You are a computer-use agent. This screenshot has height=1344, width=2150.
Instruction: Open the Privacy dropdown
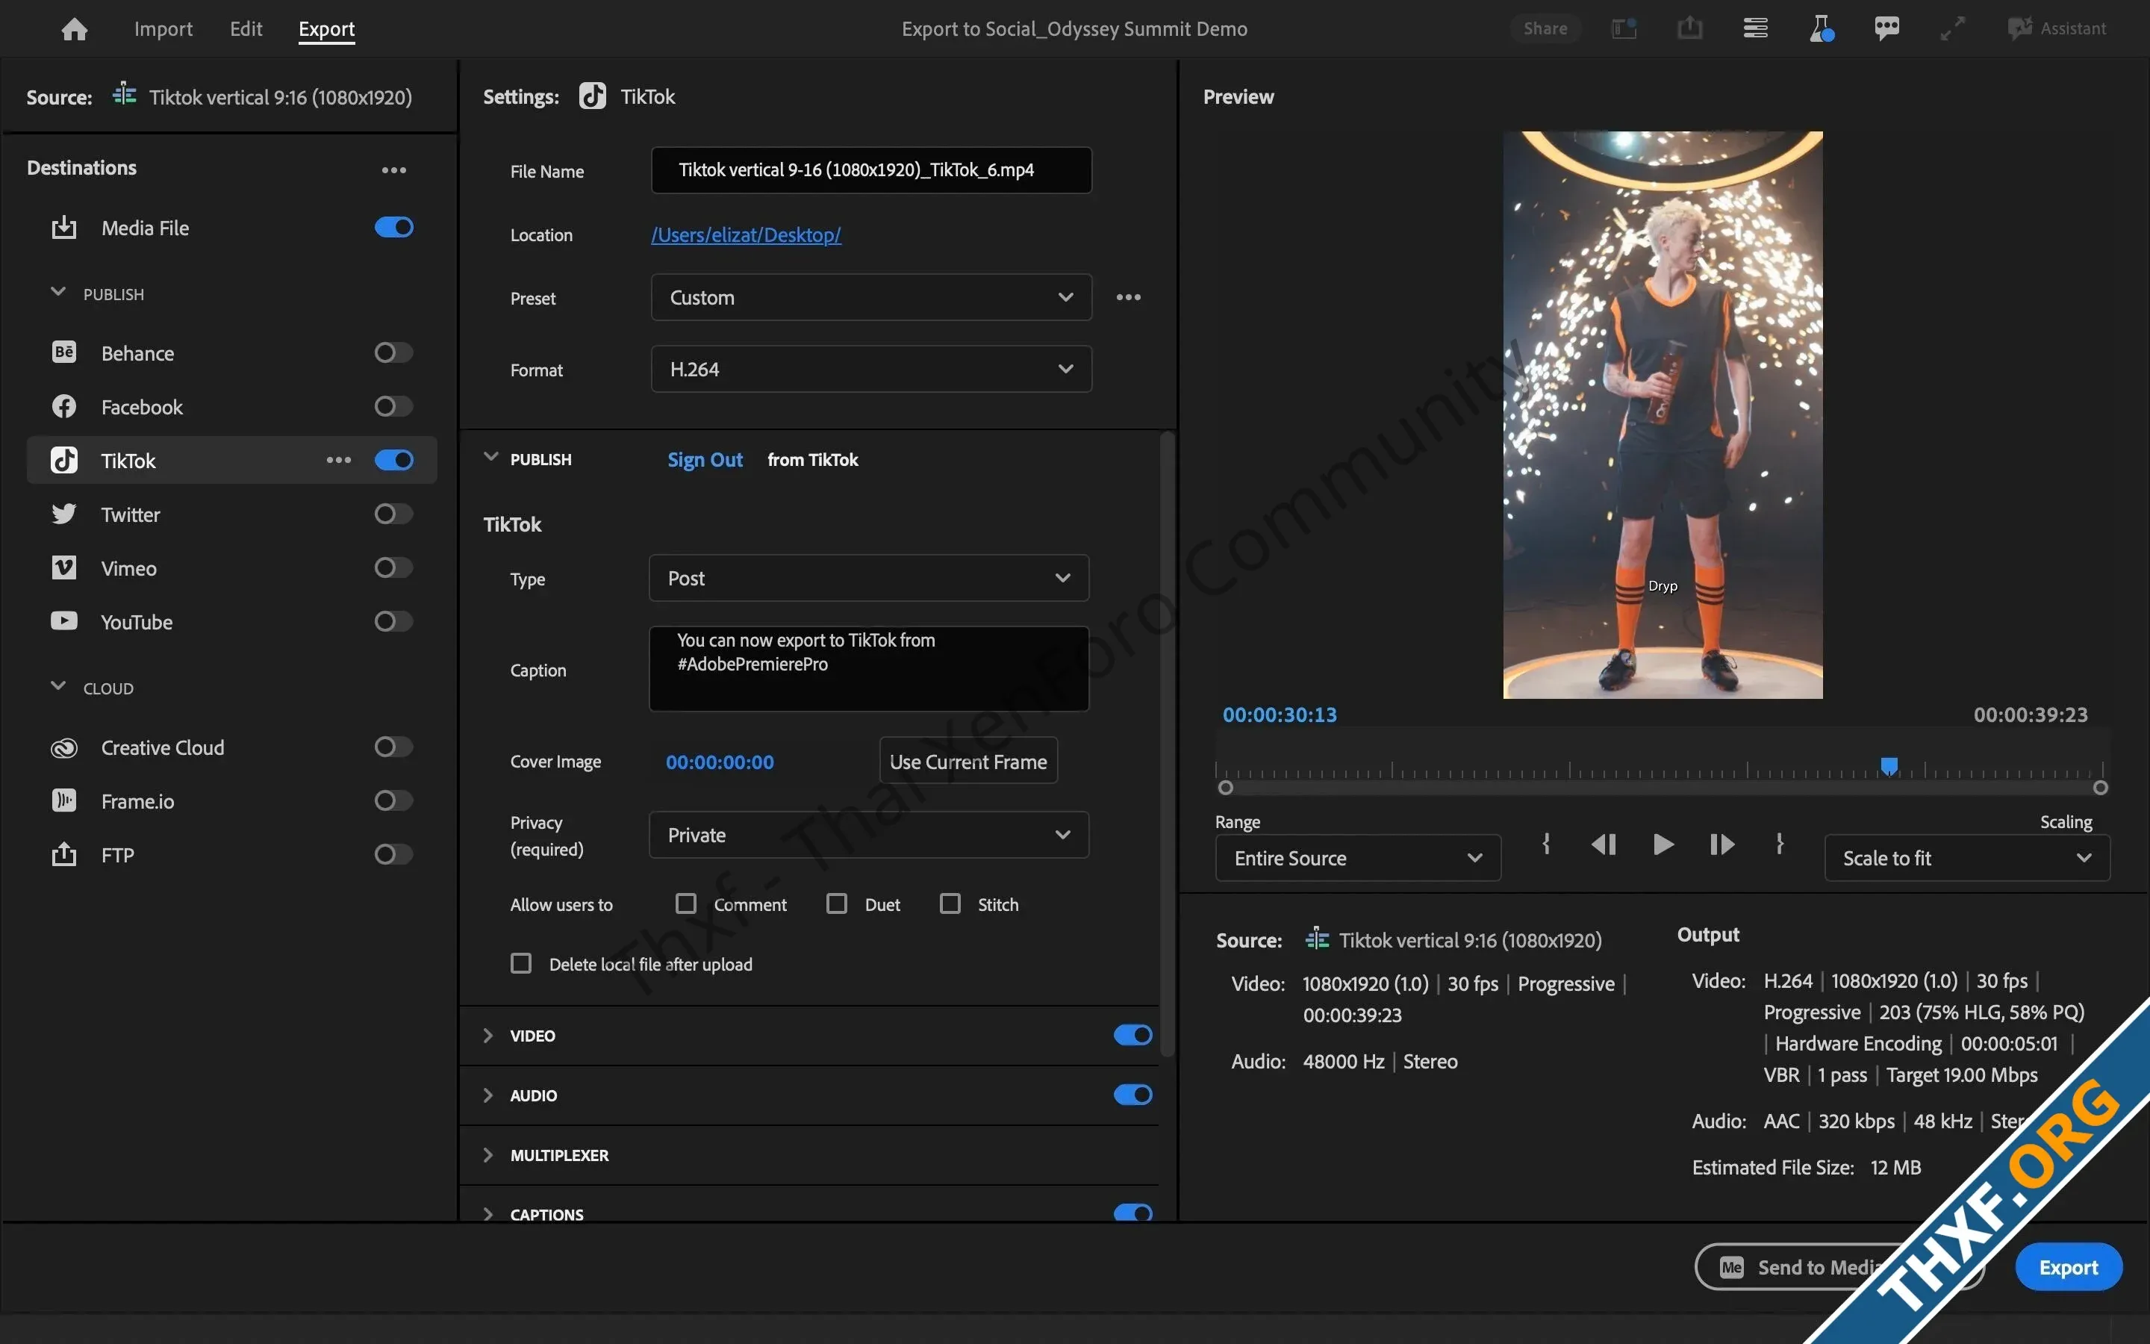pyautogui.click(x=869, y=836)
